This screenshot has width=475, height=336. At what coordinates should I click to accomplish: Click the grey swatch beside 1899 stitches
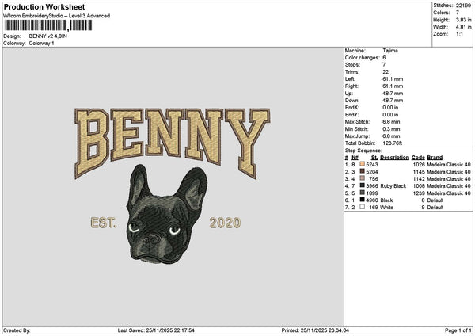pos(362,193)
